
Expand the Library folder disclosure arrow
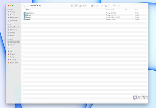[23, 15]
